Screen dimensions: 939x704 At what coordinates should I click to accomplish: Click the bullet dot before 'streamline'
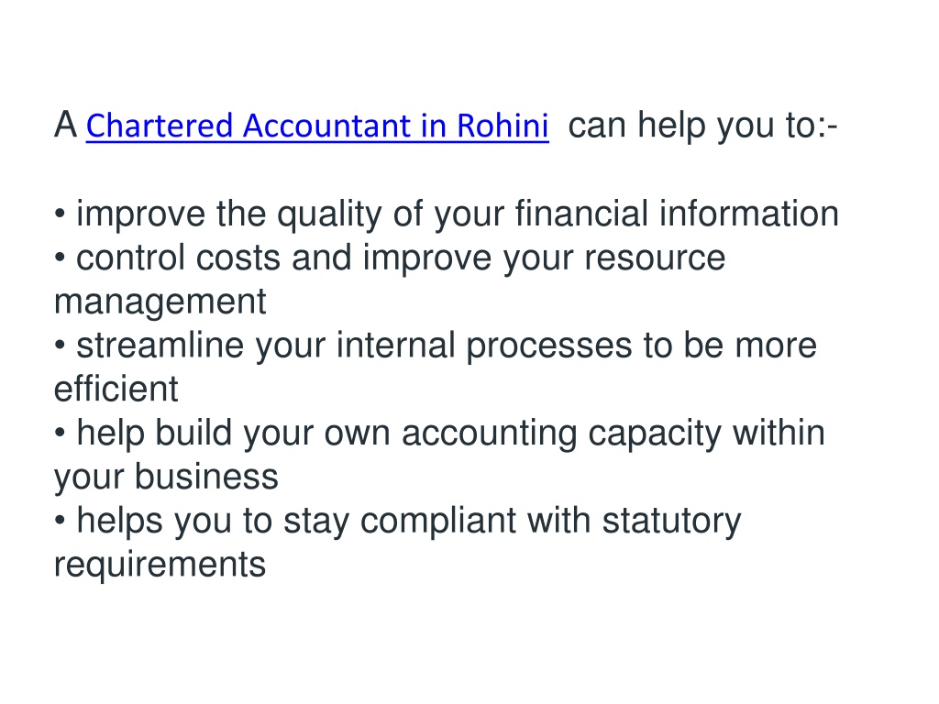pyautogui.click(x=60, y=346)
